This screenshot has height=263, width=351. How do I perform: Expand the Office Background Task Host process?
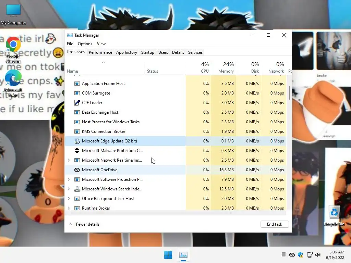[x=69, y=199]
